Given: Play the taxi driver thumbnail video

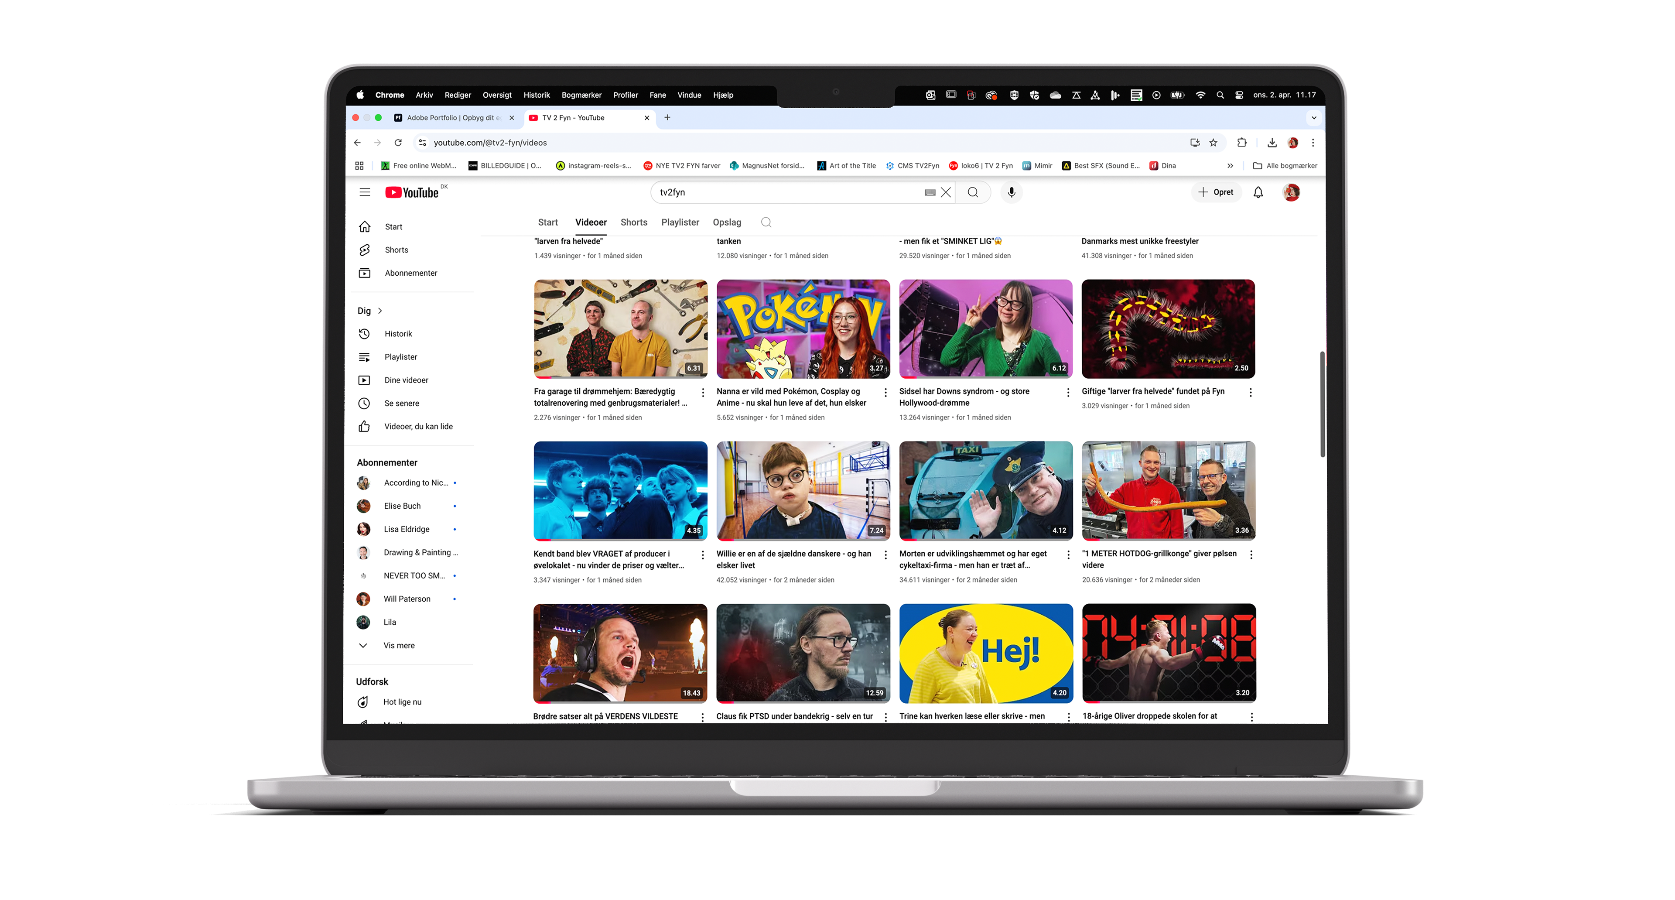Looking at the screenshot, I should point(986,491).
